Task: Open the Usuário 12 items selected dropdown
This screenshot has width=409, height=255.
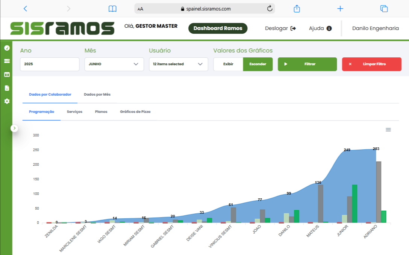Action: (x=178, y=64)
